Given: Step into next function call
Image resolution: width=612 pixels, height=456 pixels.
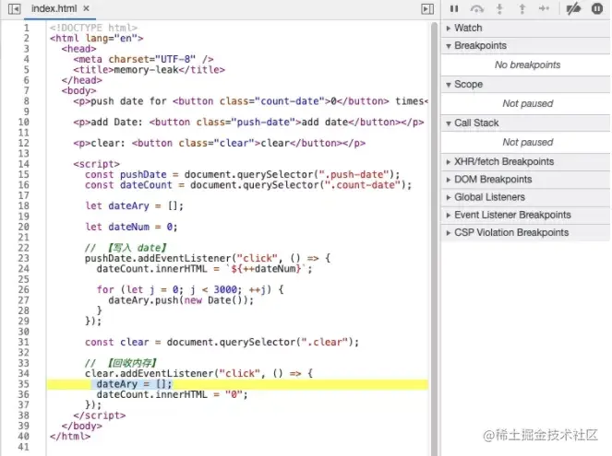Looking at the screenshot, I should pos(499,8).
